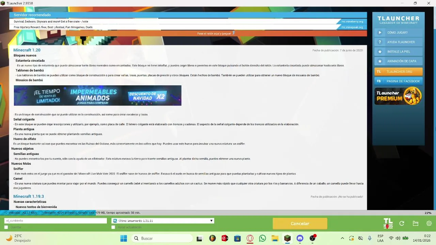Click the Minecraft 1.19.3 heading

[29, 196]
